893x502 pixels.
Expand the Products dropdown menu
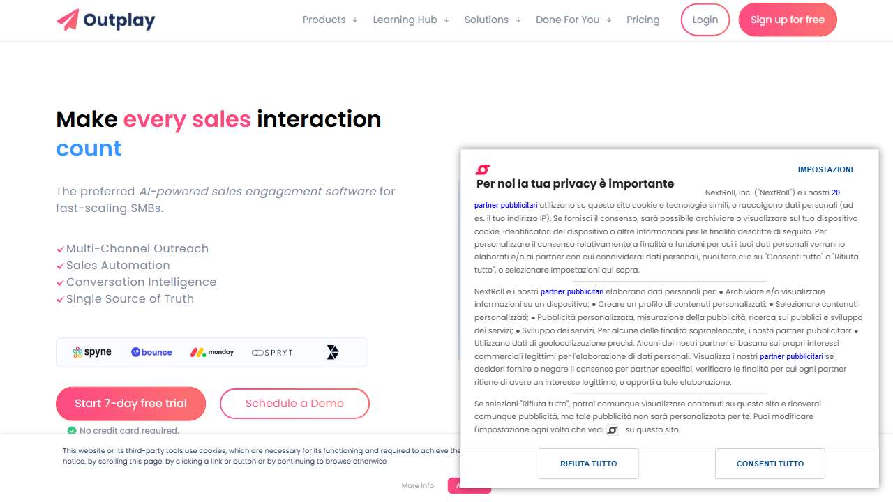pyautogui.click(x=330, y=20)
